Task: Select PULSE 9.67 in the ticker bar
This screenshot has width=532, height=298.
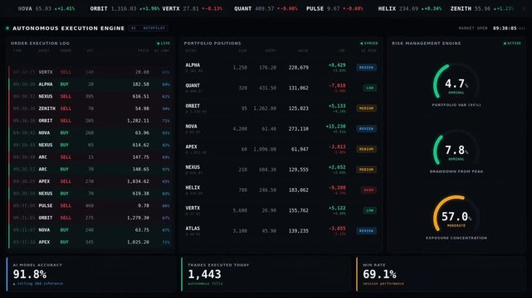Action: pyautogui.click(x=334, y=8)
